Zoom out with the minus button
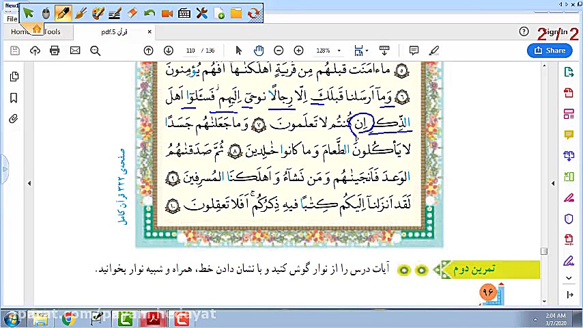583x328 pixels. 279,51
